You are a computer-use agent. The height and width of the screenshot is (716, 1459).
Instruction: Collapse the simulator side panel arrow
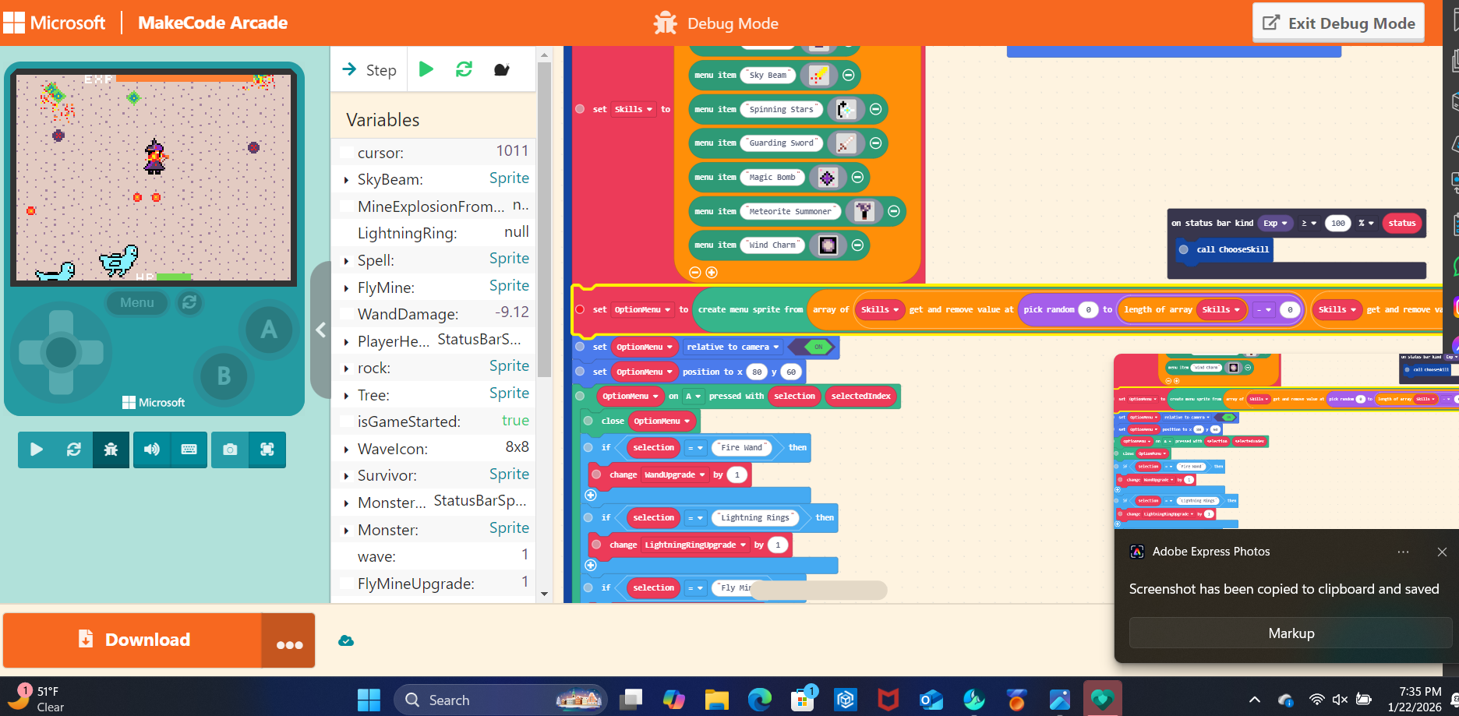[320, 330]
